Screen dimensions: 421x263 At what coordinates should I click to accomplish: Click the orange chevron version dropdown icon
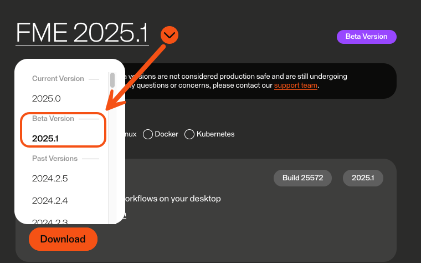pyautogui.click(x=170, y=35)
